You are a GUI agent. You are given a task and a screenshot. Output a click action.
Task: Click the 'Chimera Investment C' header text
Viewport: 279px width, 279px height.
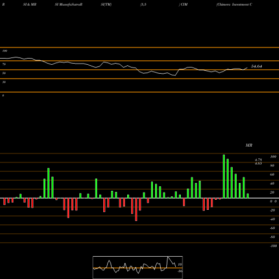pos(234,4)
